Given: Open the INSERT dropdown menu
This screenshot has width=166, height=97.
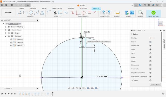Looking at the screenshot, I should [129, 16].
